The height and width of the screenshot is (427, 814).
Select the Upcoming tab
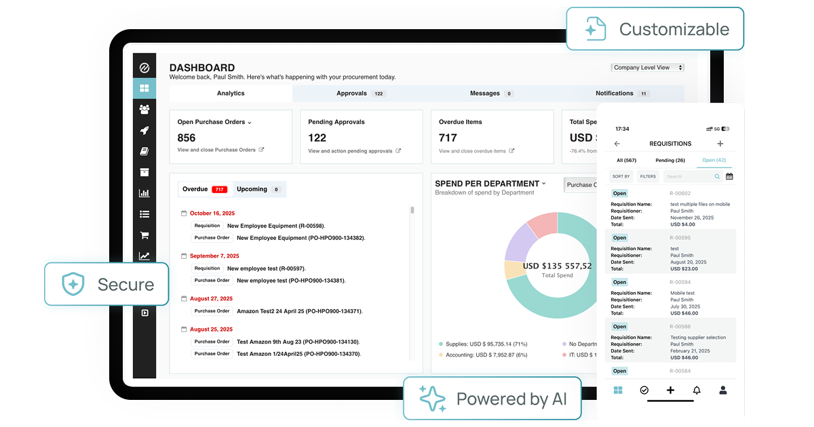258,189
